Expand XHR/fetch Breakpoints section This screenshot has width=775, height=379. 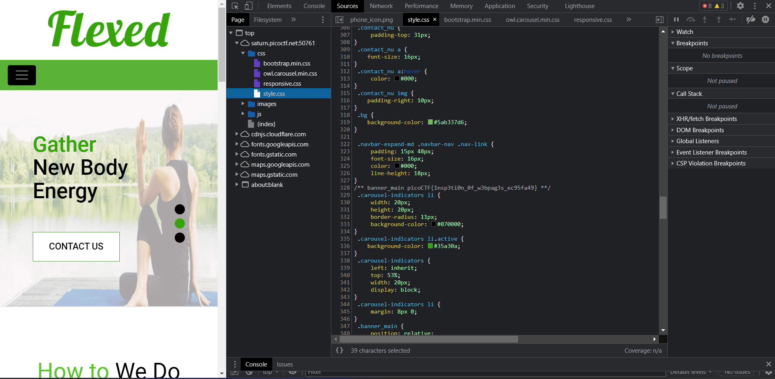click(706, 119)
